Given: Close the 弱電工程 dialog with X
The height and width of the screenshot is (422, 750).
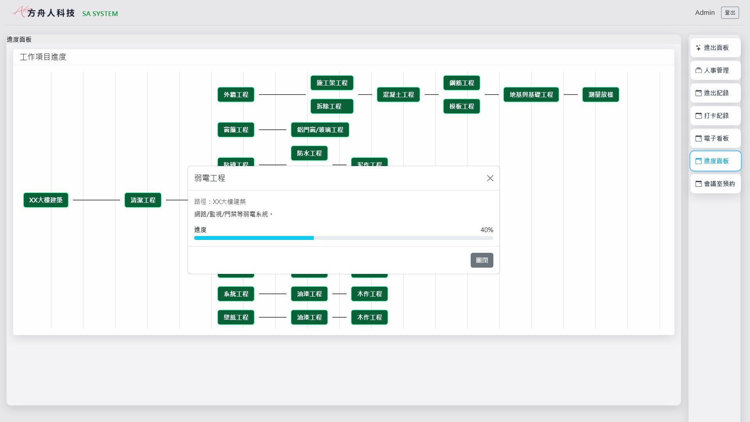Looking at the screenshot, I should 490,178.
